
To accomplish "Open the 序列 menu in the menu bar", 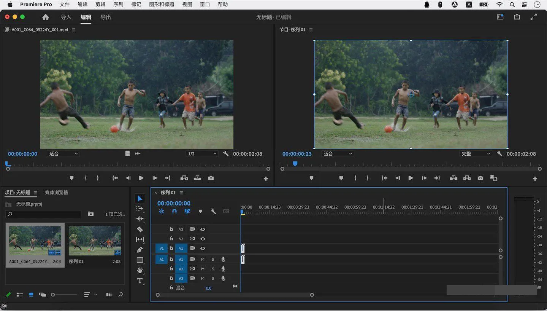I will pyautogui.click(x=118, y=5).
